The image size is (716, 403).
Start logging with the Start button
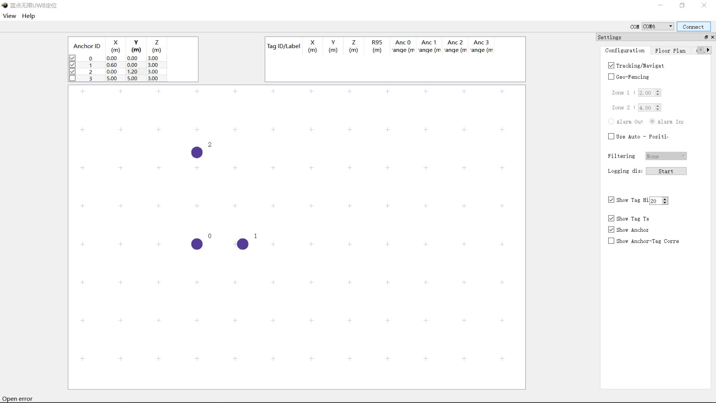[x=666, y=171]
